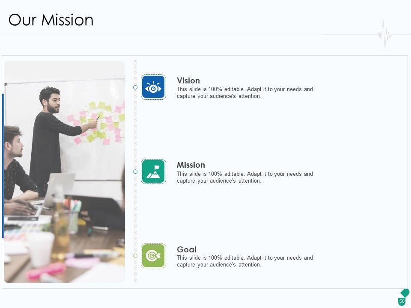Image resolution: width=411 pixels, height=308 pixels.
Task: Select the "Mission" heading text
Action: pyautogui.click(x=191, y=165)
